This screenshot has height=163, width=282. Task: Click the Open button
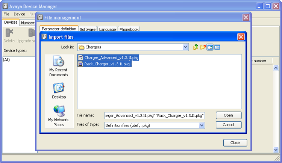229,115
